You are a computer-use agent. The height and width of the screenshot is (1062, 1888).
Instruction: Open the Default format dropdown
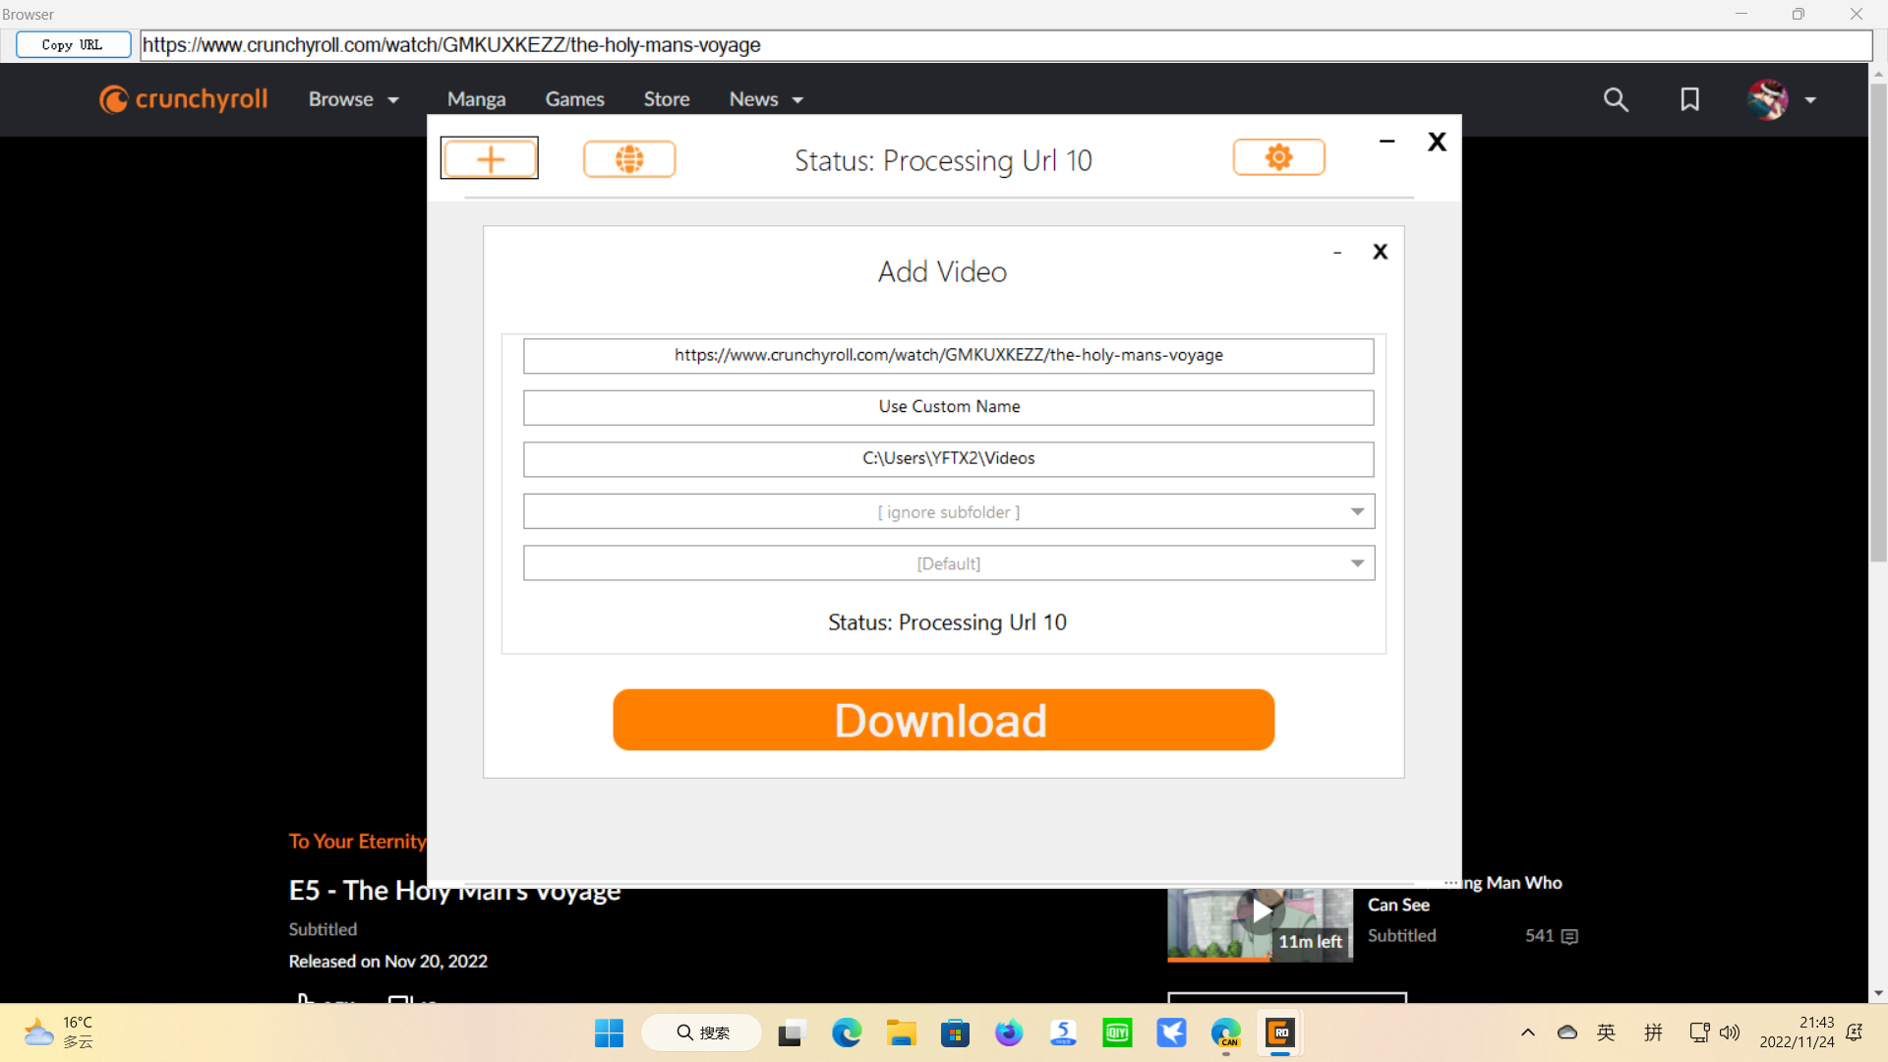(x=1357, y=562)
